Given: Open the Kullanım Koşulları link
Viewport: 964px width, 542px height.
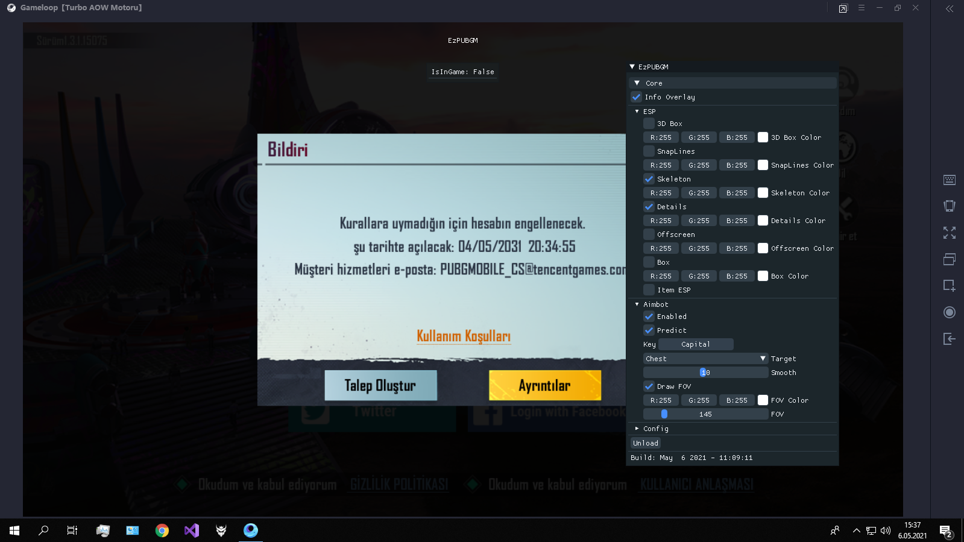Looking at the screenshot, I should click(x=464, y=336).
